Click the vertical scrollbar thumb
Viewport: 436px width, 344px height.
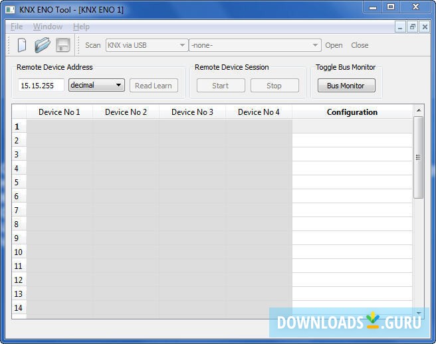click(418, 157)
